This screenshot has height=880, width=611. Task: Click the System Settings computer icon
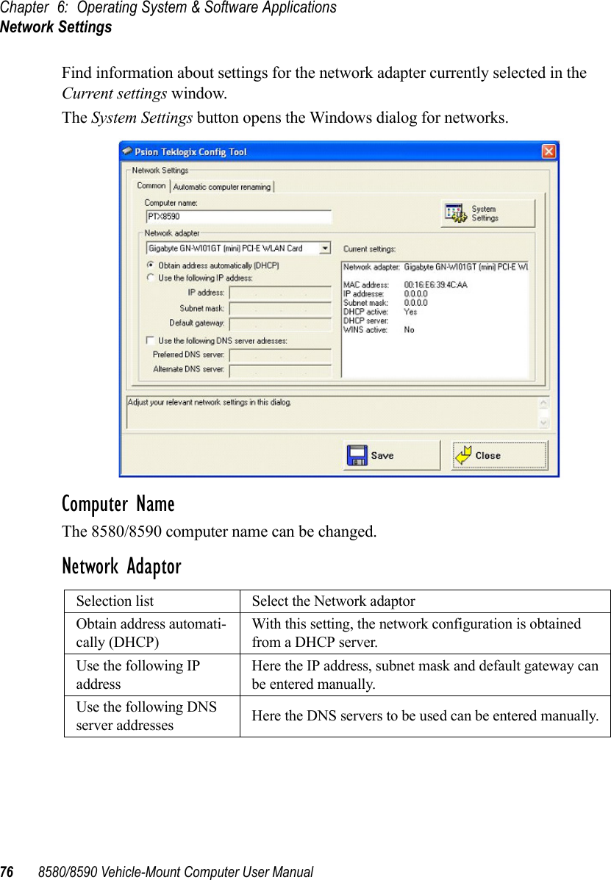click(x=456, y=213)
